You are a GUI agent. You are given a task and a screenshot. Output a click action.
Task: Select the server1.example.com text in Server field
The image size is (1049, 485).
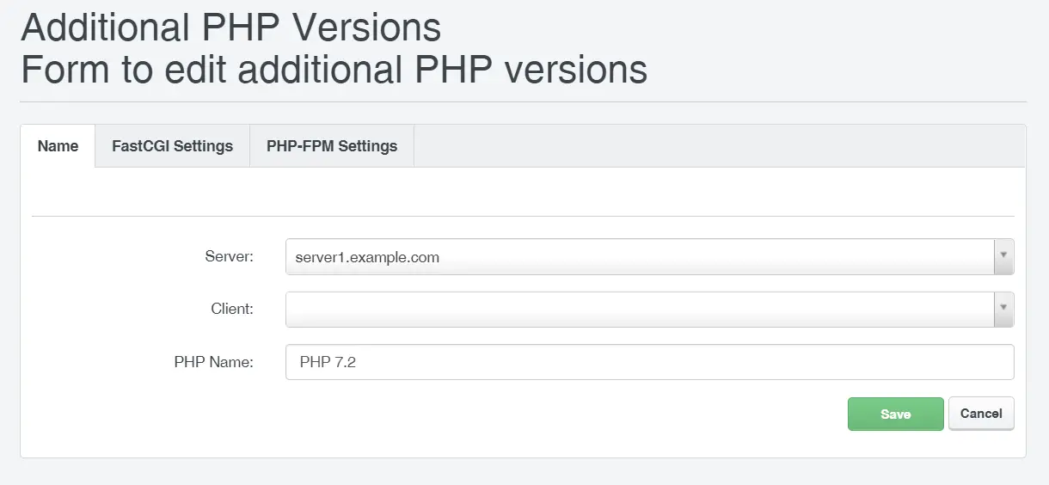(367, 257)
